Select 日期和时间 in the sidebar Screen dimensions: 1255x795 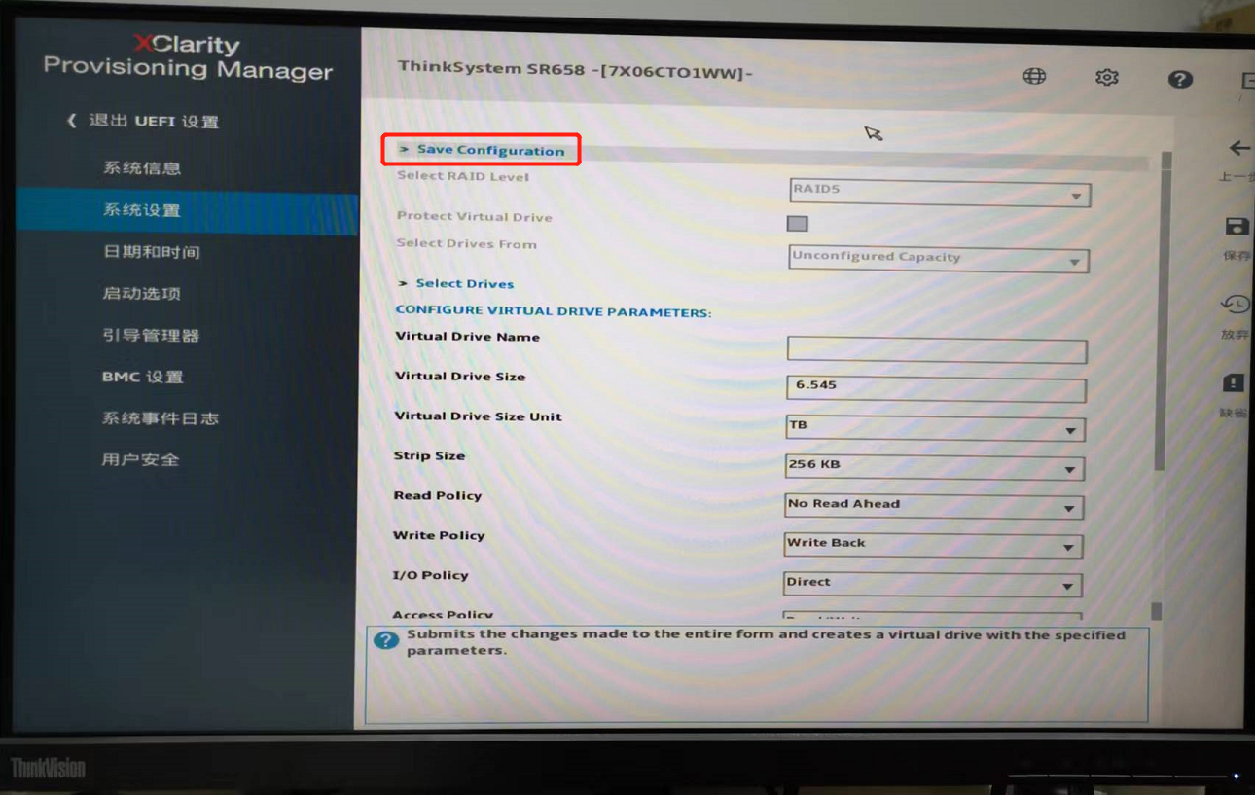coord(152,252)
